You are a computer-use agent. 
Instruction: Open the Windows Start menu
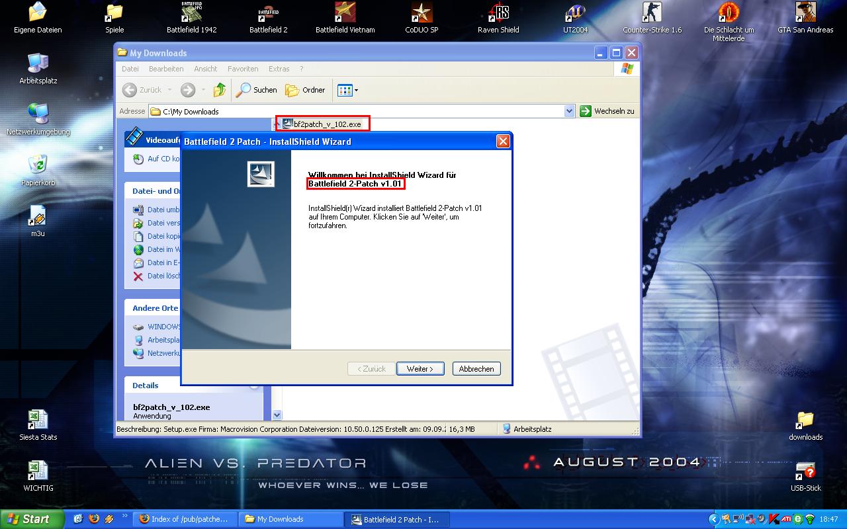coord(32,519)
